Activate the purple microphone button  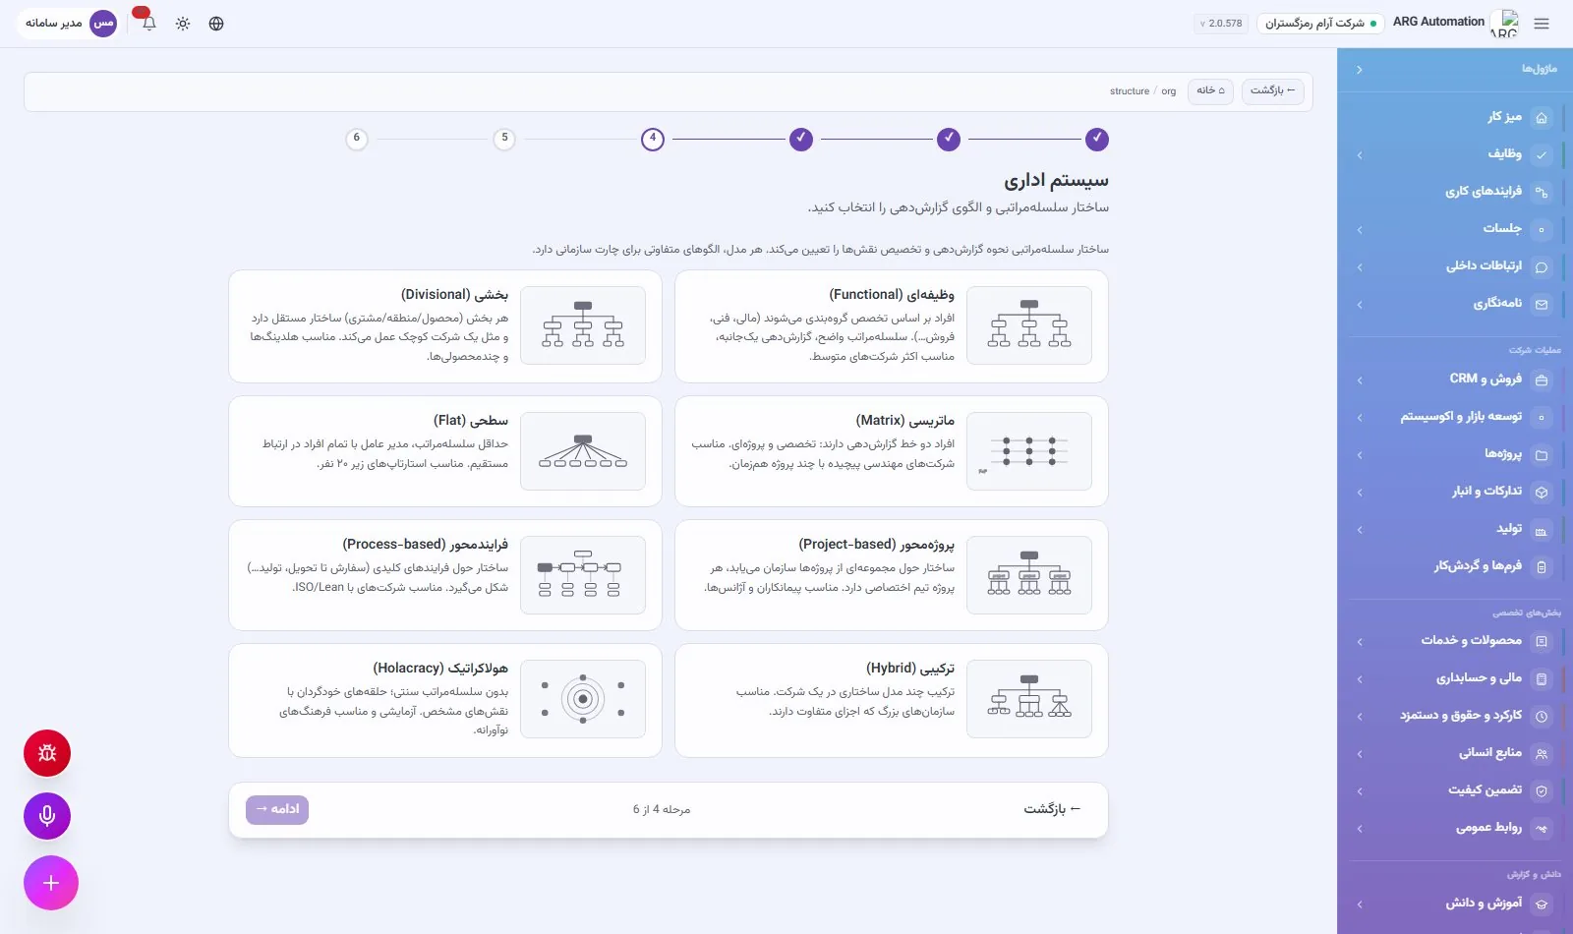[47, 816]
